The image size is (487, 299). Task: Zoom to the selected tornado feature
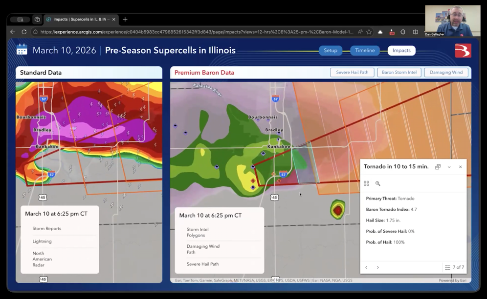coord(378,183)
